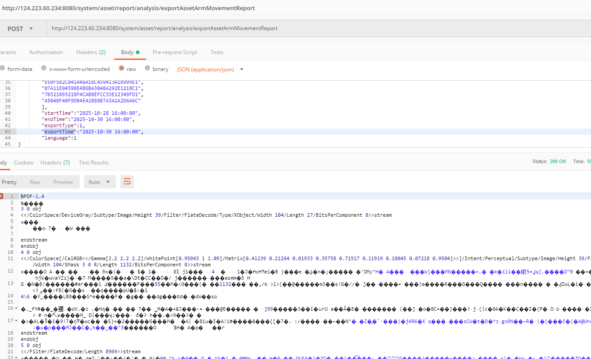Open the POST request method dropdown
Image resolution: width=591 pixels, height=359 pixels.
point(20,28)
